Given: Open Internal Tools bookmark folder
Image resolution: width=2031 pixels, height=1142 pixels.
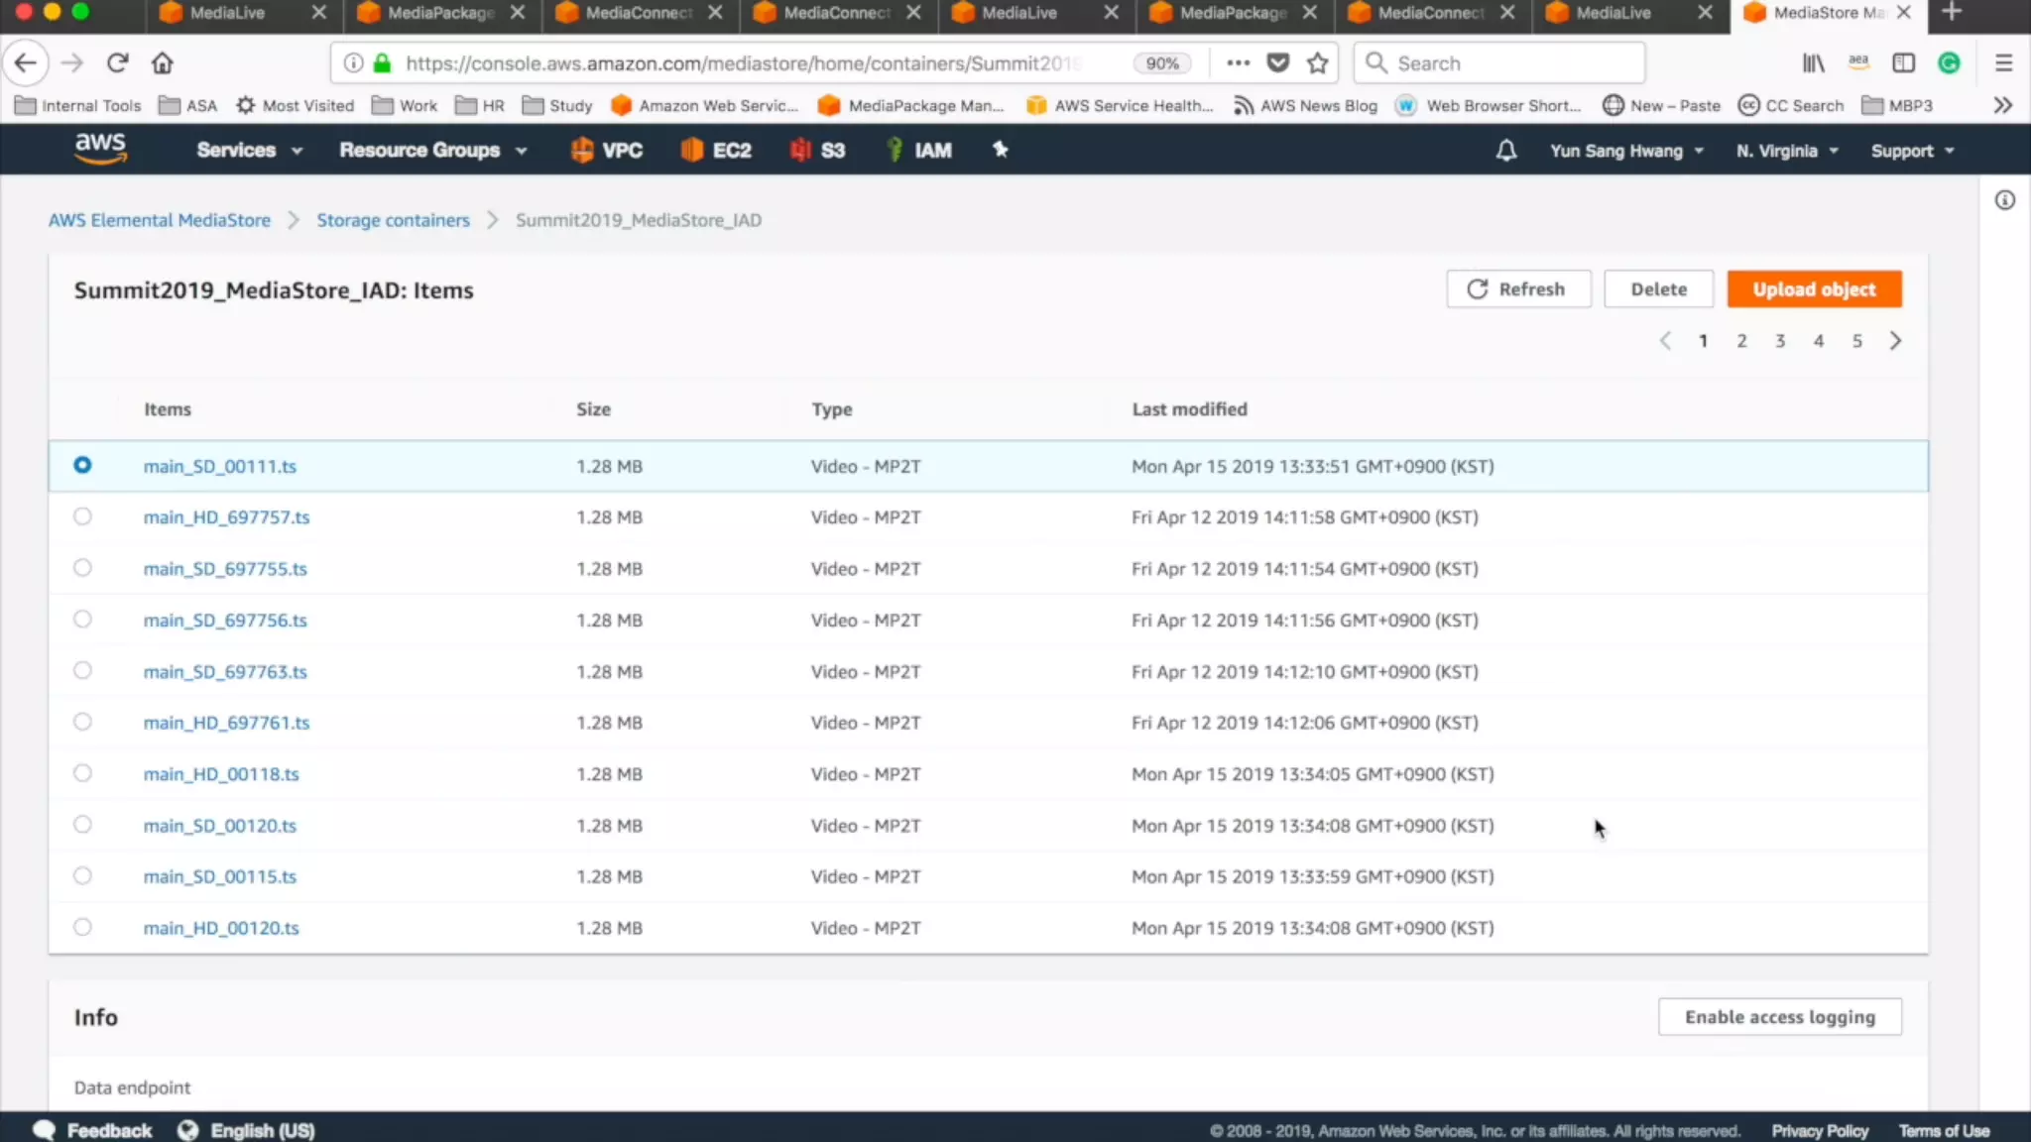Looking at the screenshot, I should [78, 105].
